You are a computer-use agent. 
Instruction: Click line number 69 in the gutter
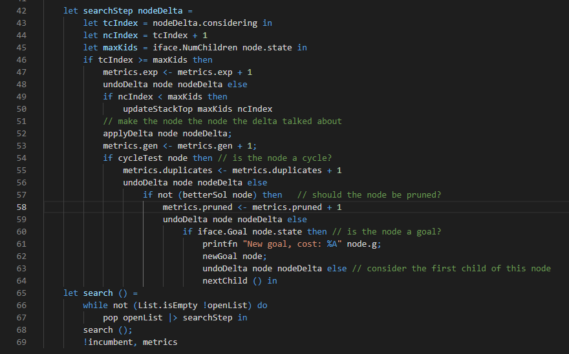(x=21, y=342)
